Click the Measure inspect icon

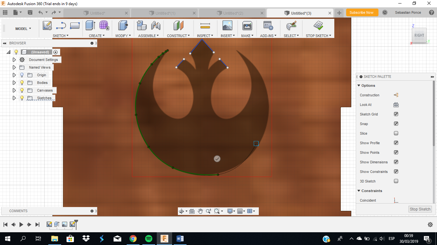205,26
